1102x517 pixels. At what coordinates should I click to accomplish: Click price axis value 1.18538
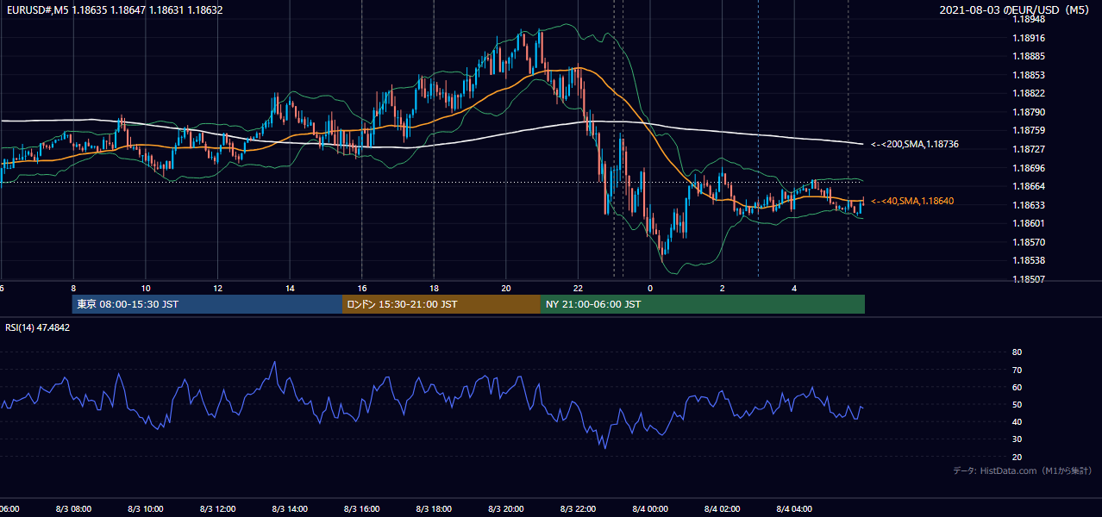pos(1029,260)
